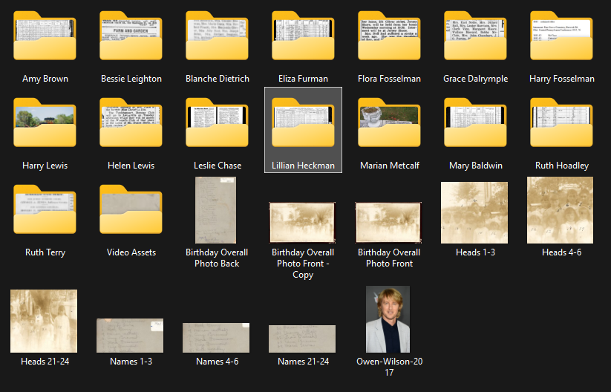Click the "Helen Lewis" name label

[x=131, y=166]
